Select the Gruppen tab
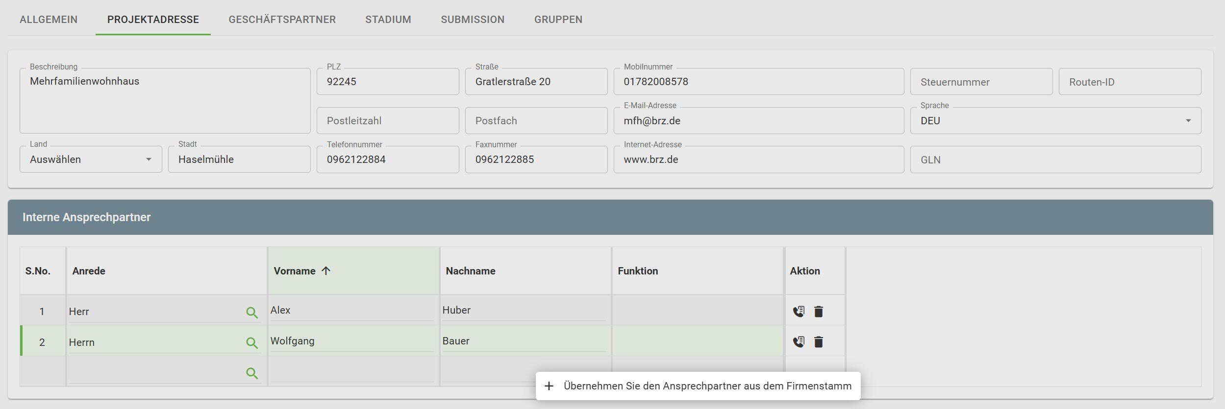 pyautogui.click(x=558, y=20)
